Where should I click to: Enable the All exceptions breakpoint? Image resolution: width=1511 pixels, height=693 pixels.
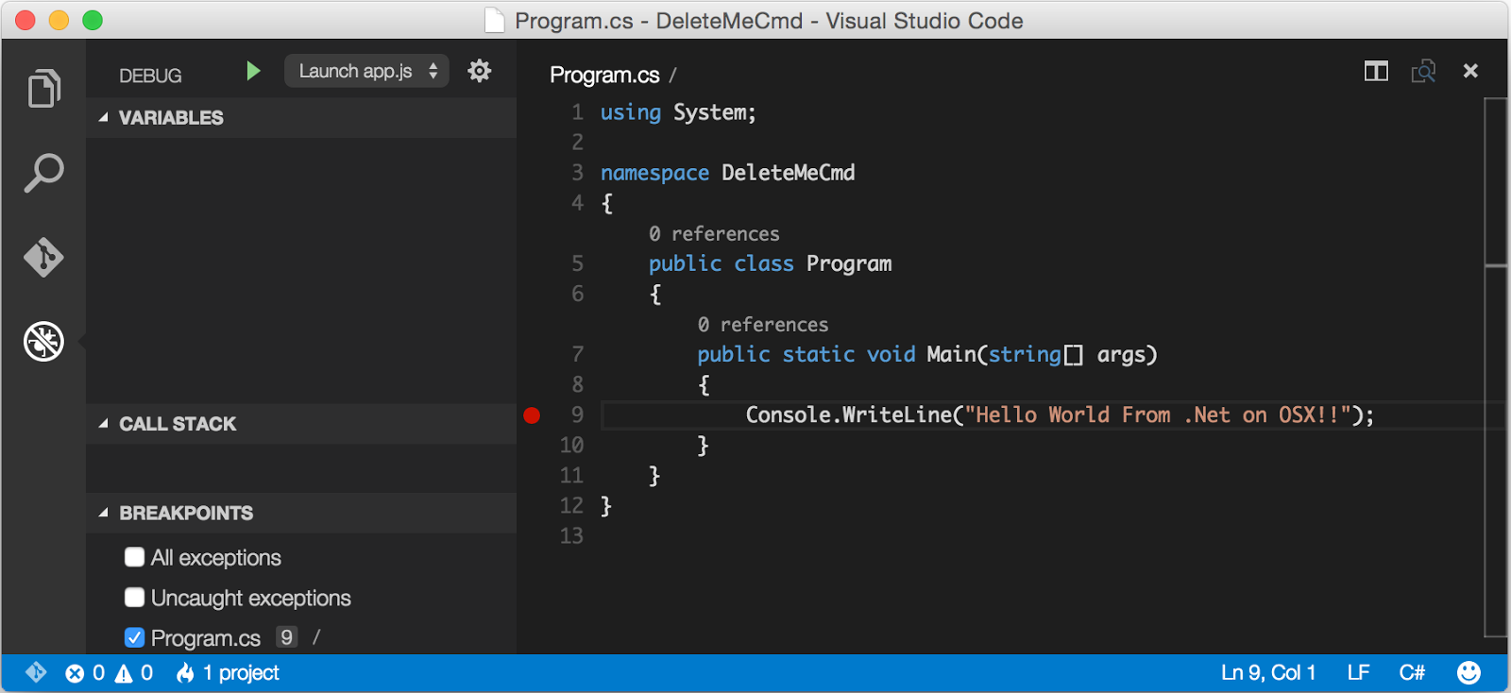point(134,557)
